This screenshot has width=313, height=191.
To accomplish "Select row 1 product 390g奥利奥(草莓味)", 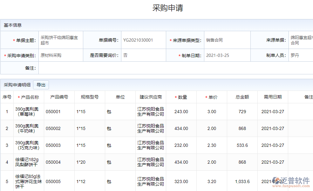I will 27,112.
